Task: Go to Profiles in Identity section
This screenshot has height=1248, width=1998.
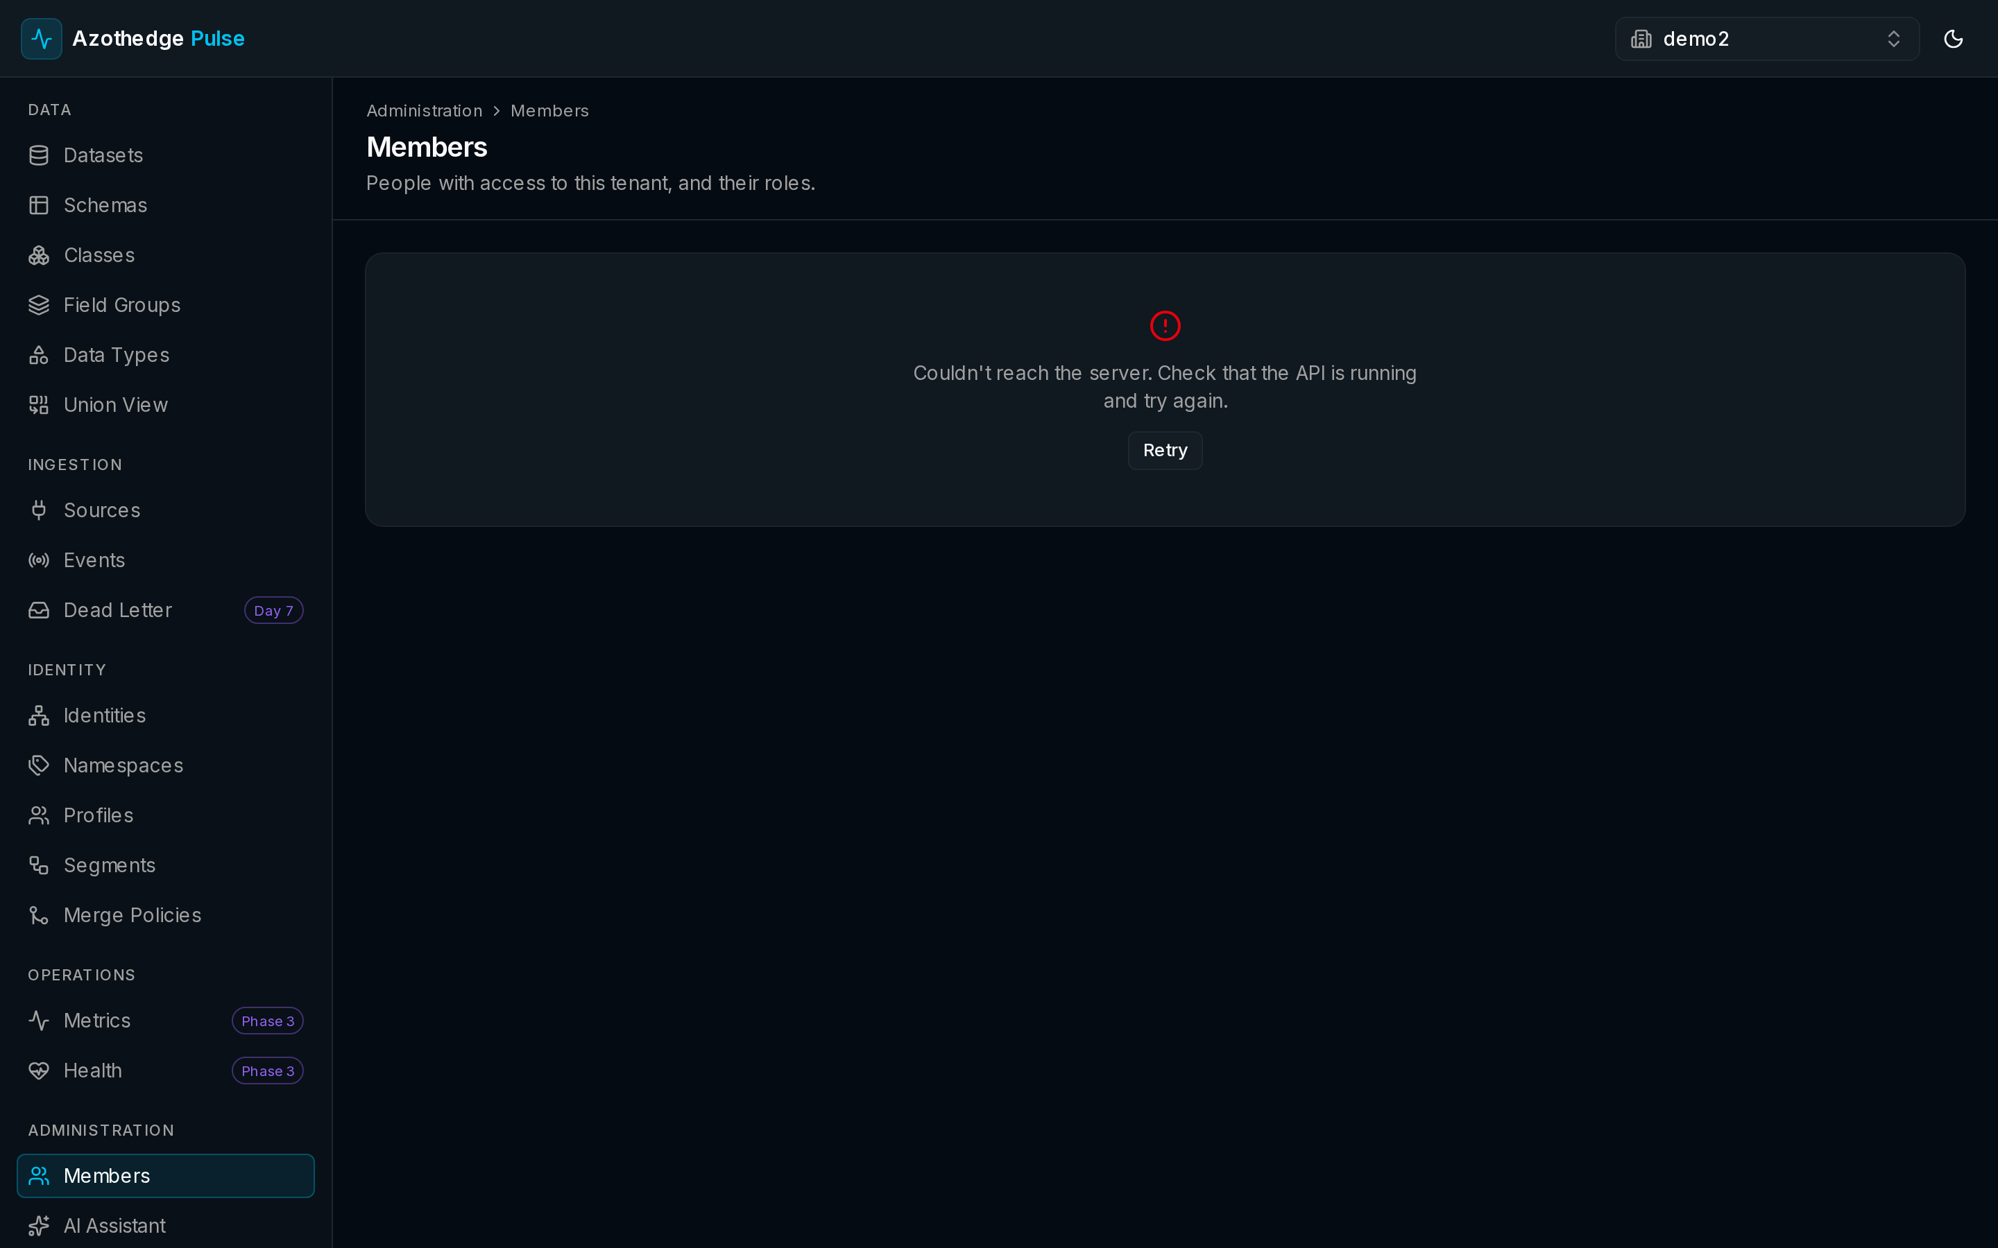Action: click(x=165, y=815)
